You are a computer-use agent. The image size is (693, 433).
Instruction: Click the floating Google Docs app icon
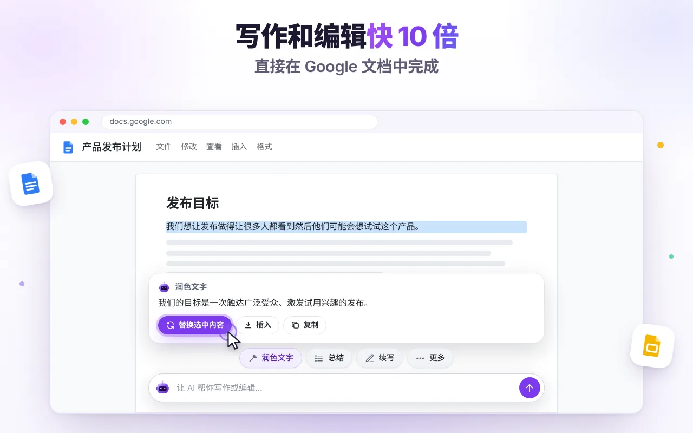coord(31,183)
